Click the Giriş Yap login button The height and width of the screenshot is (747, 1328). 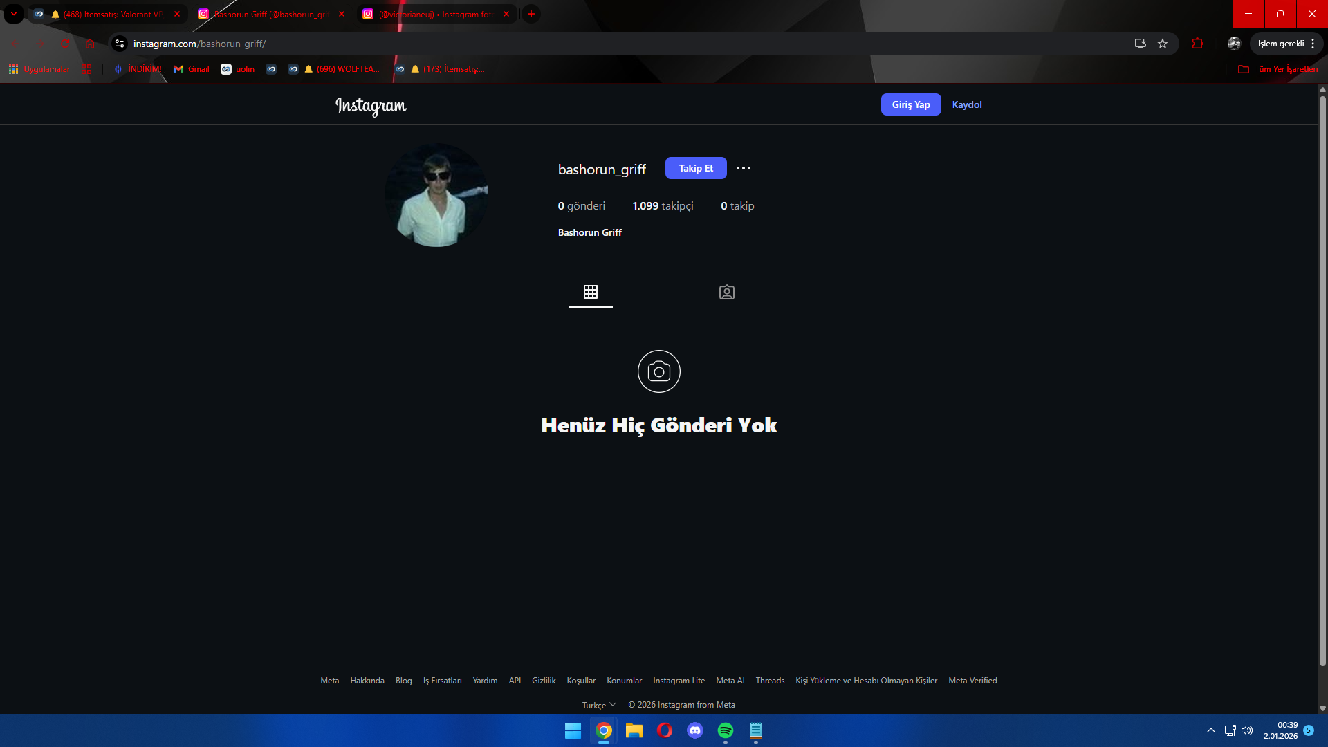(x=911, y=104)
